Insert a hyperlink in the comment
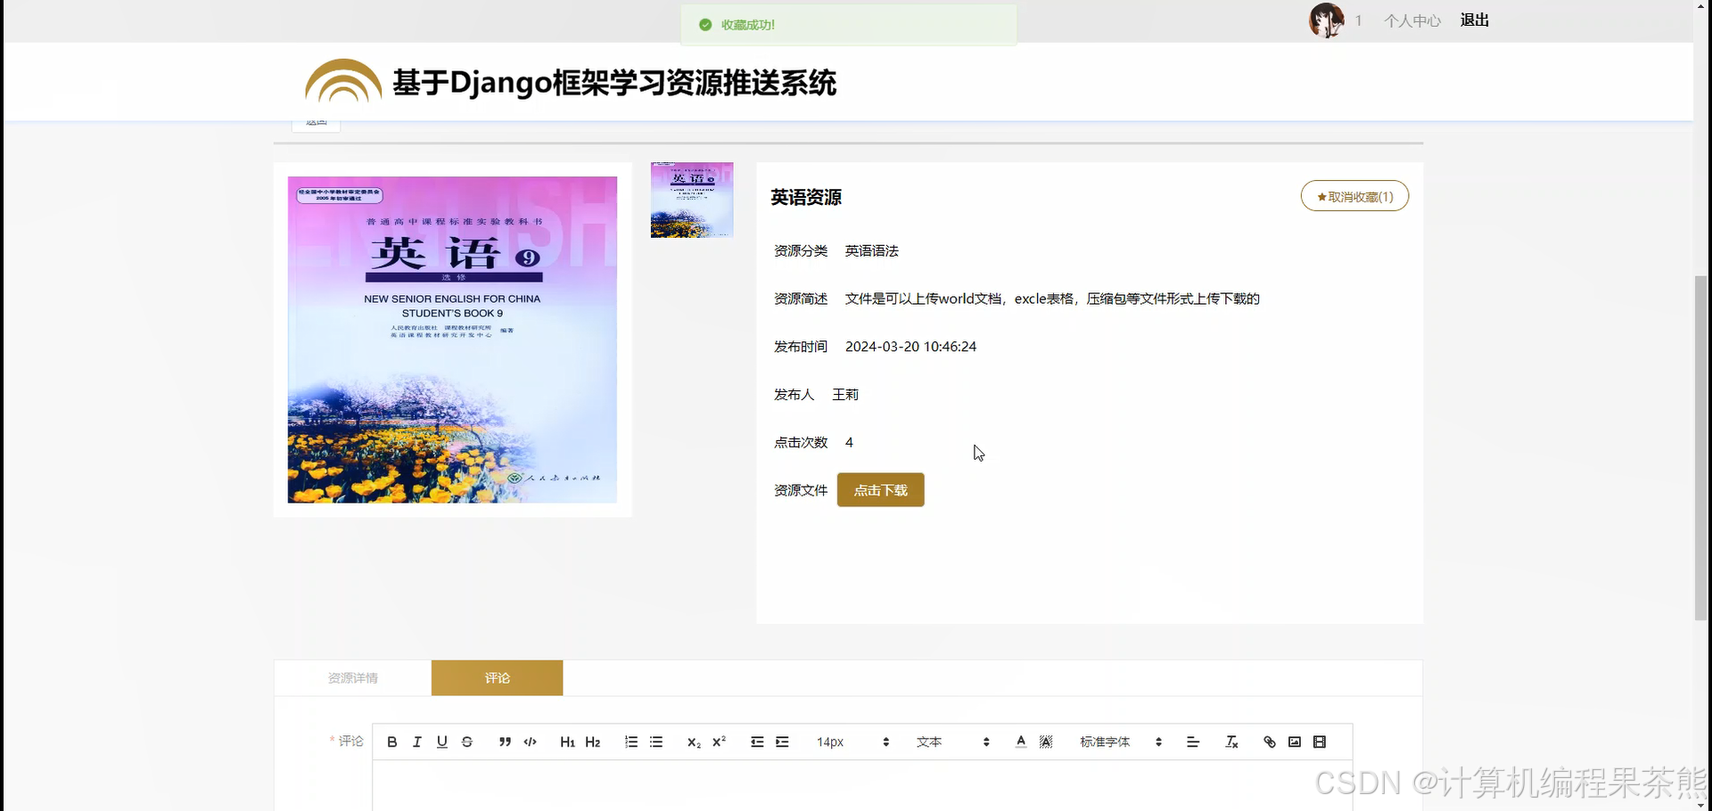1712x811 pixels. [1270, 741]
